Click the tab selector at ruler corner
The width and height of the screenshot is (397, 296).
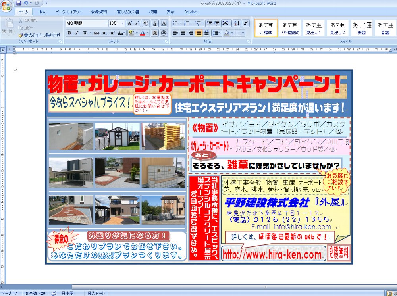[3, 50]
